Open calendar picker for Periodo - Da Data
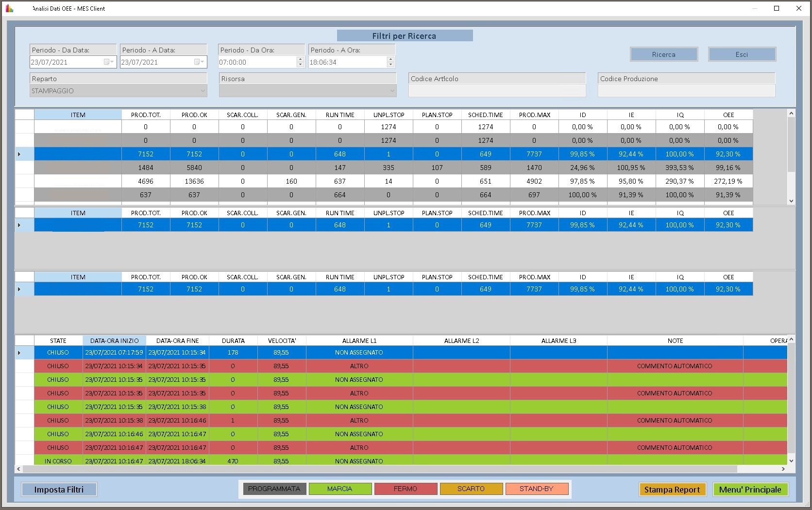This screenshot has height=510, width=812. (109, 62)
